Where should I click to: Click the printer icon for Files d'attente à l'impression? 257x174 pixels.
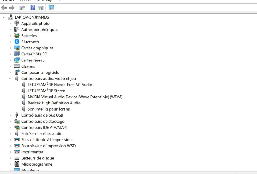click(x=17, y=139)
